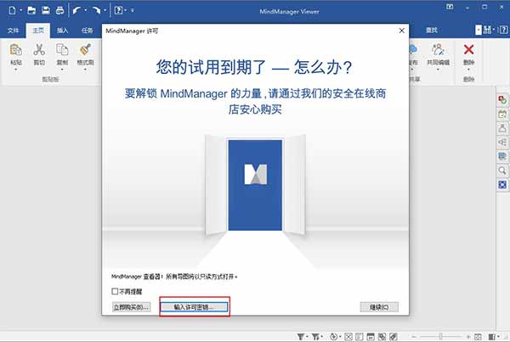This screenshot has width=510, height=342.
Task: Open the map parts side panel icon
Action: click(x=502, y=142)
